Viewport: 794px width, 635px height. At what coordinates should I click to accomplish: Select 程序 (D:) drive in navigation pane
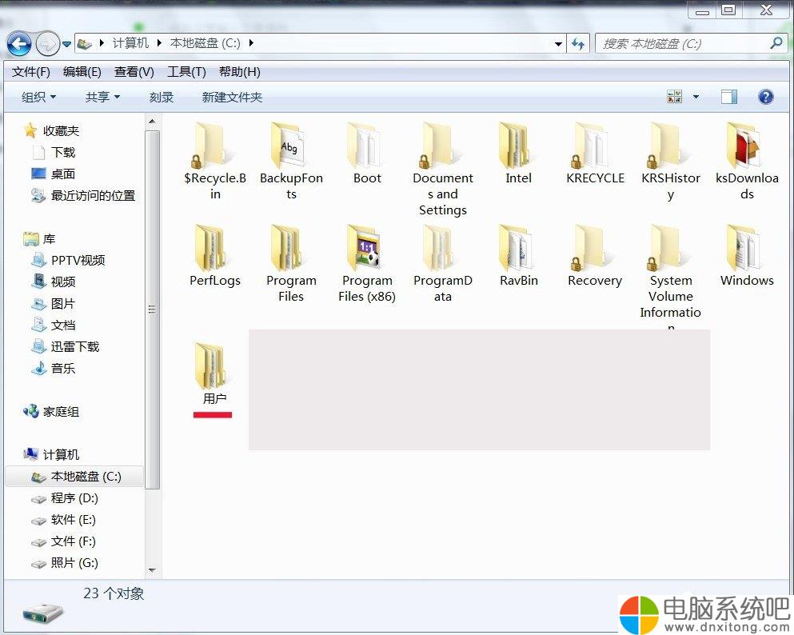coord(74,498)
